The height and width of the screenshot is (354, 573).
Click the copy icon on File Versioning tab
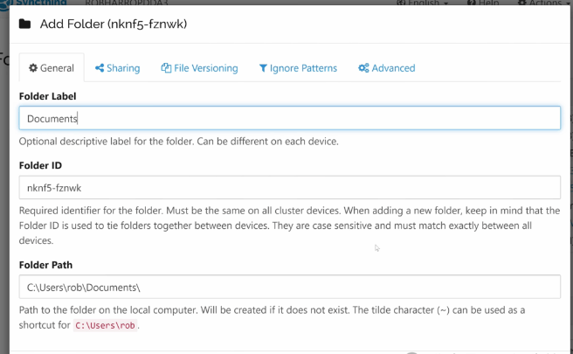166,68
